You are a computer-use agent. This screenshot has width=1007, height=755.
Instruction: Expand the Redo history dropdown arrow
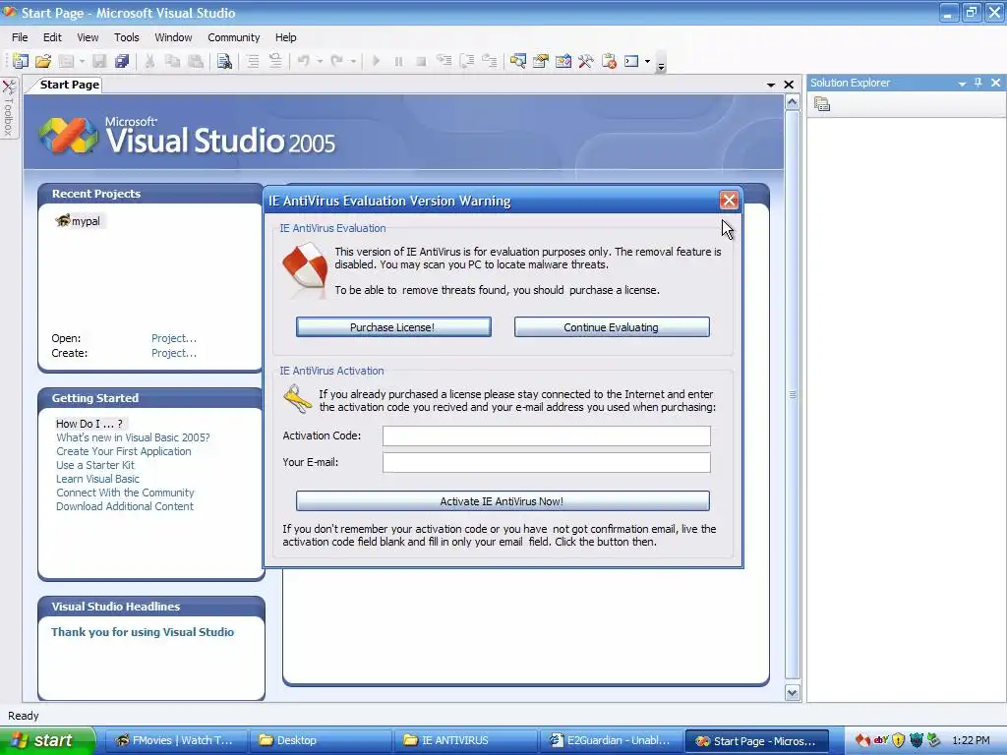click(x=353, y=62)
